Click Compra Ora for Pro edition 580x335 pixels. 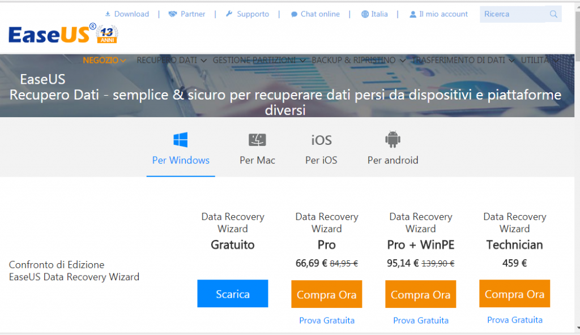click(x=327, y=294)
